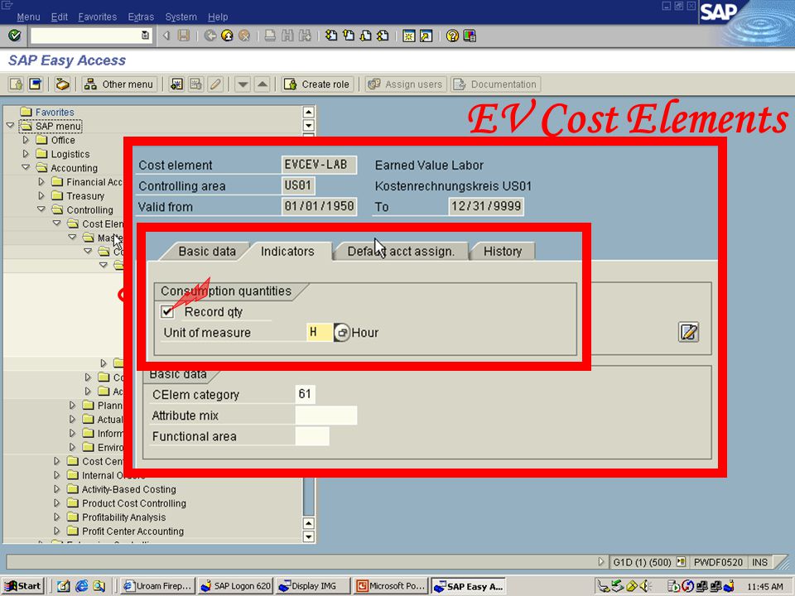Open the Edit menu
795x596 pixels.
pyautogui.click(x=60, y=17)
